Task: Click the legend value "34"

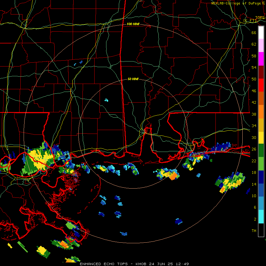Action: tap(254, 126)
